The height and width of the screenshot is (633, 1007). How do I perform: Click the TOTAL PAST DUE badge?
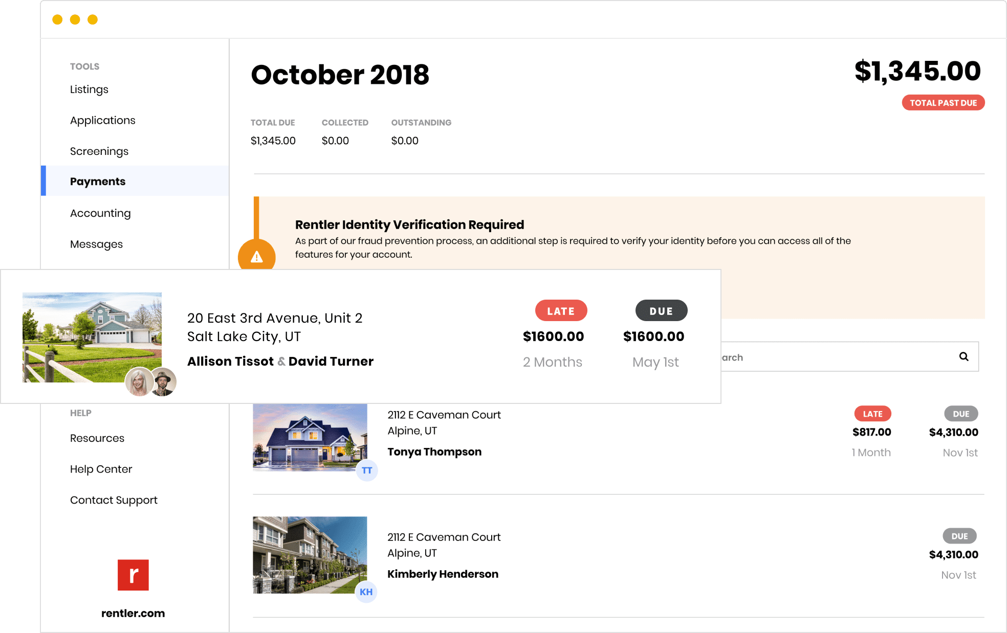[x=943, y=102]
